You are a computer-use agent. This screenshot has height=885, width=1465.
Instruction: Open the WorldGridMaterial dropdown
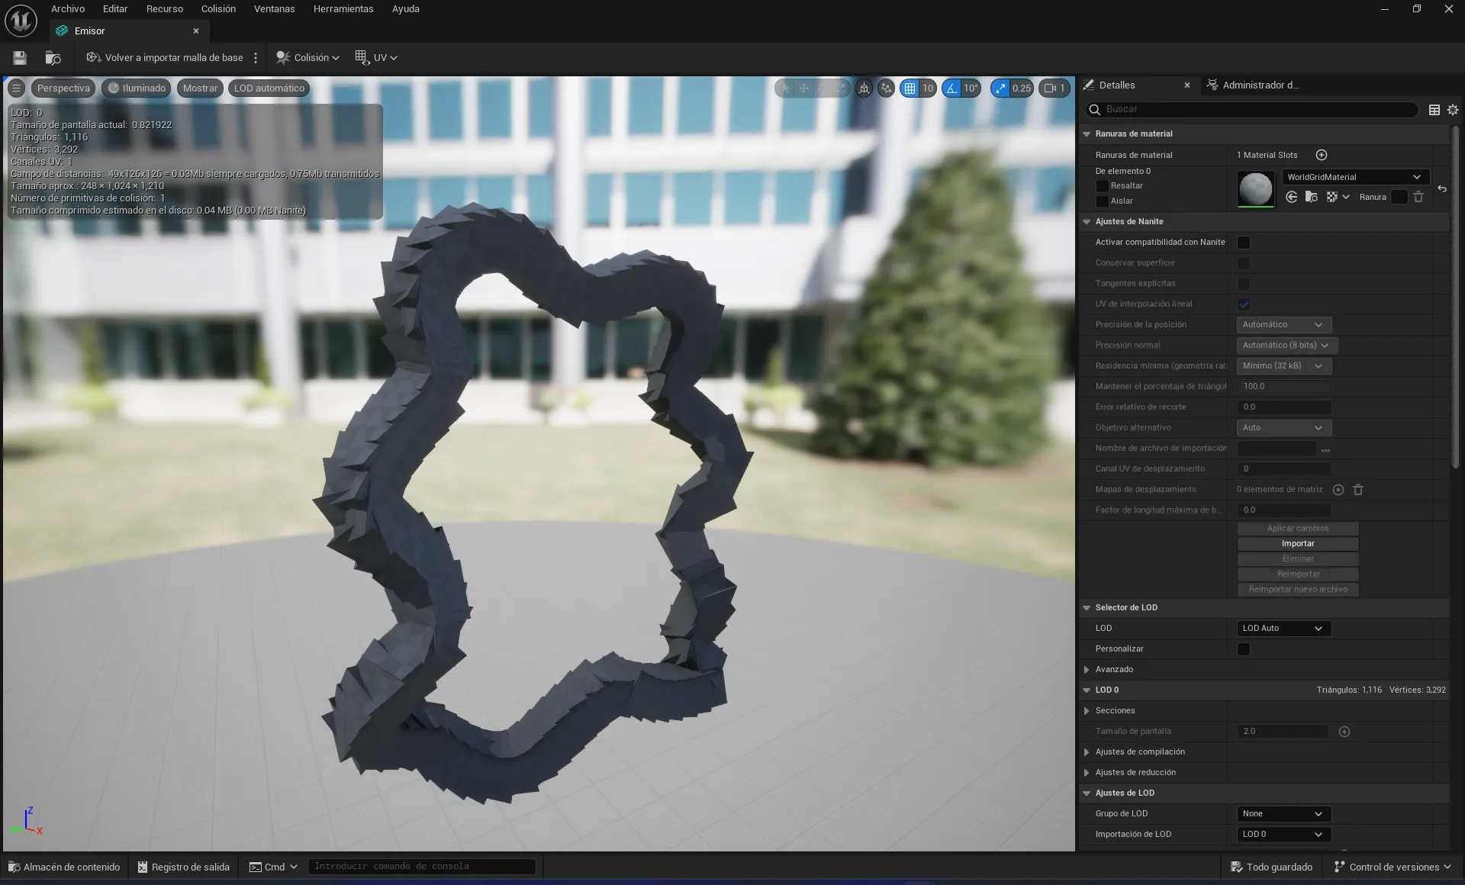(1354, 177)
